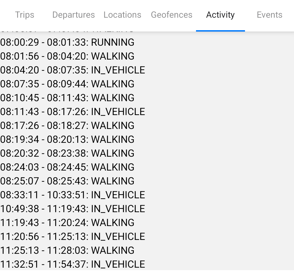The height and width of the screenshot is (272, 294).
Task: Open the 08:11:43 IN_VEHICLE entry
Action: [x=72, y=111]
